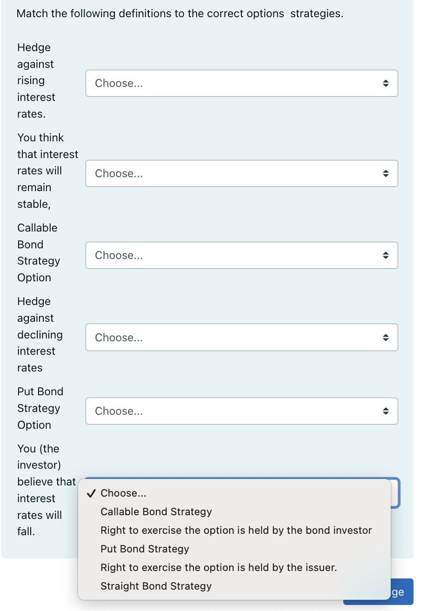Click the arrows icon on the fourth dropdown
Viewport: 427px width, 611px height.
tap(386, 338)
